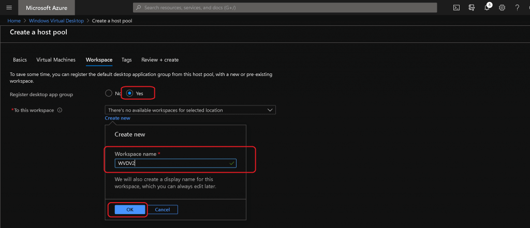This screenshot has width=530, height=228.
Task: Confirm workspace with OK button
Action: click(x=130, y=209)
